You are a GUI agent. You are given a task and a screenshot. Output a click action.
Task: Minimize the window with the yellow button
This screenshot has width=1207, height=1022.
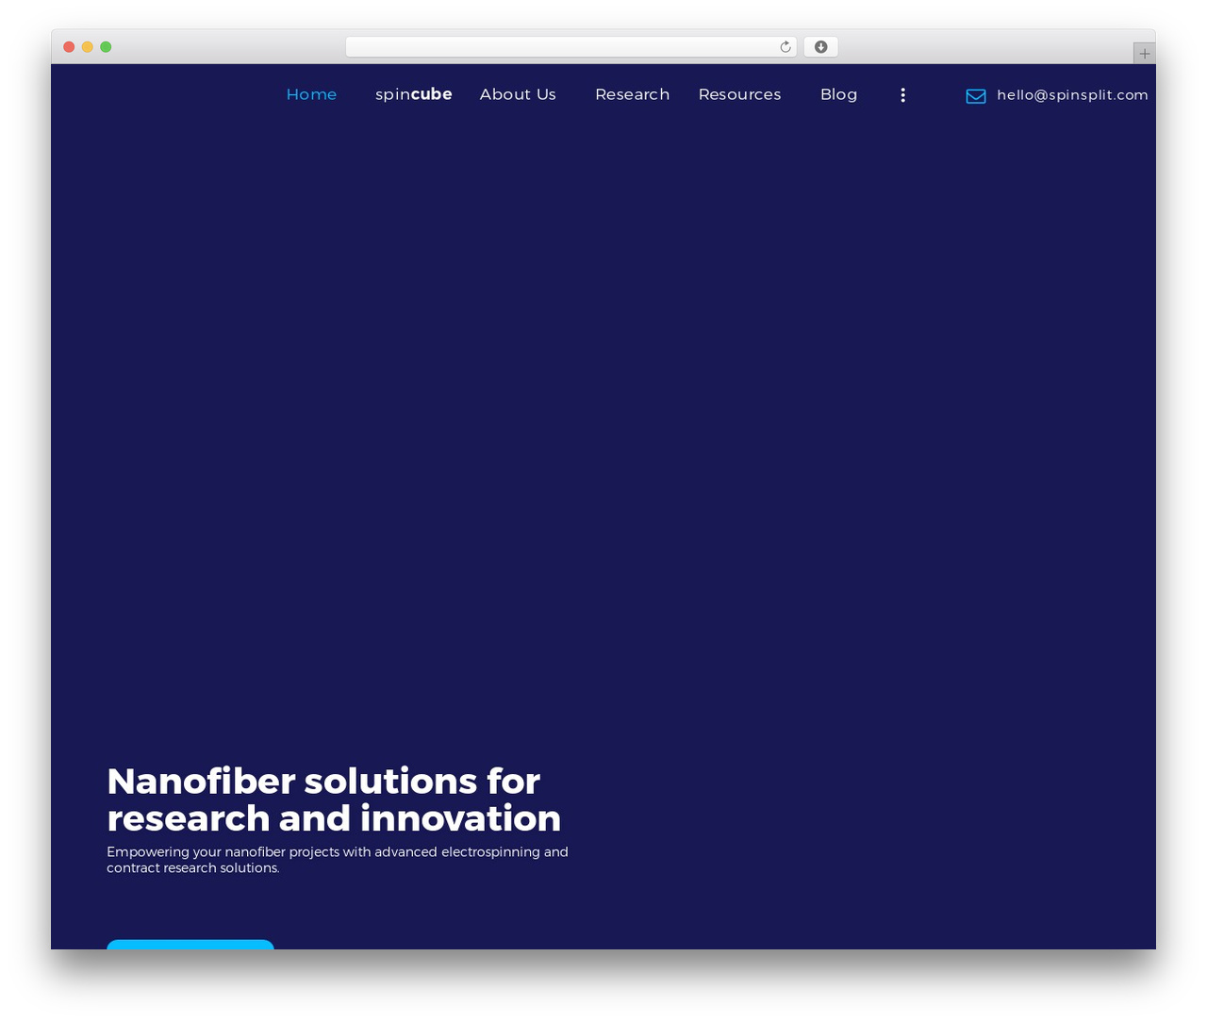coord(88,47)
